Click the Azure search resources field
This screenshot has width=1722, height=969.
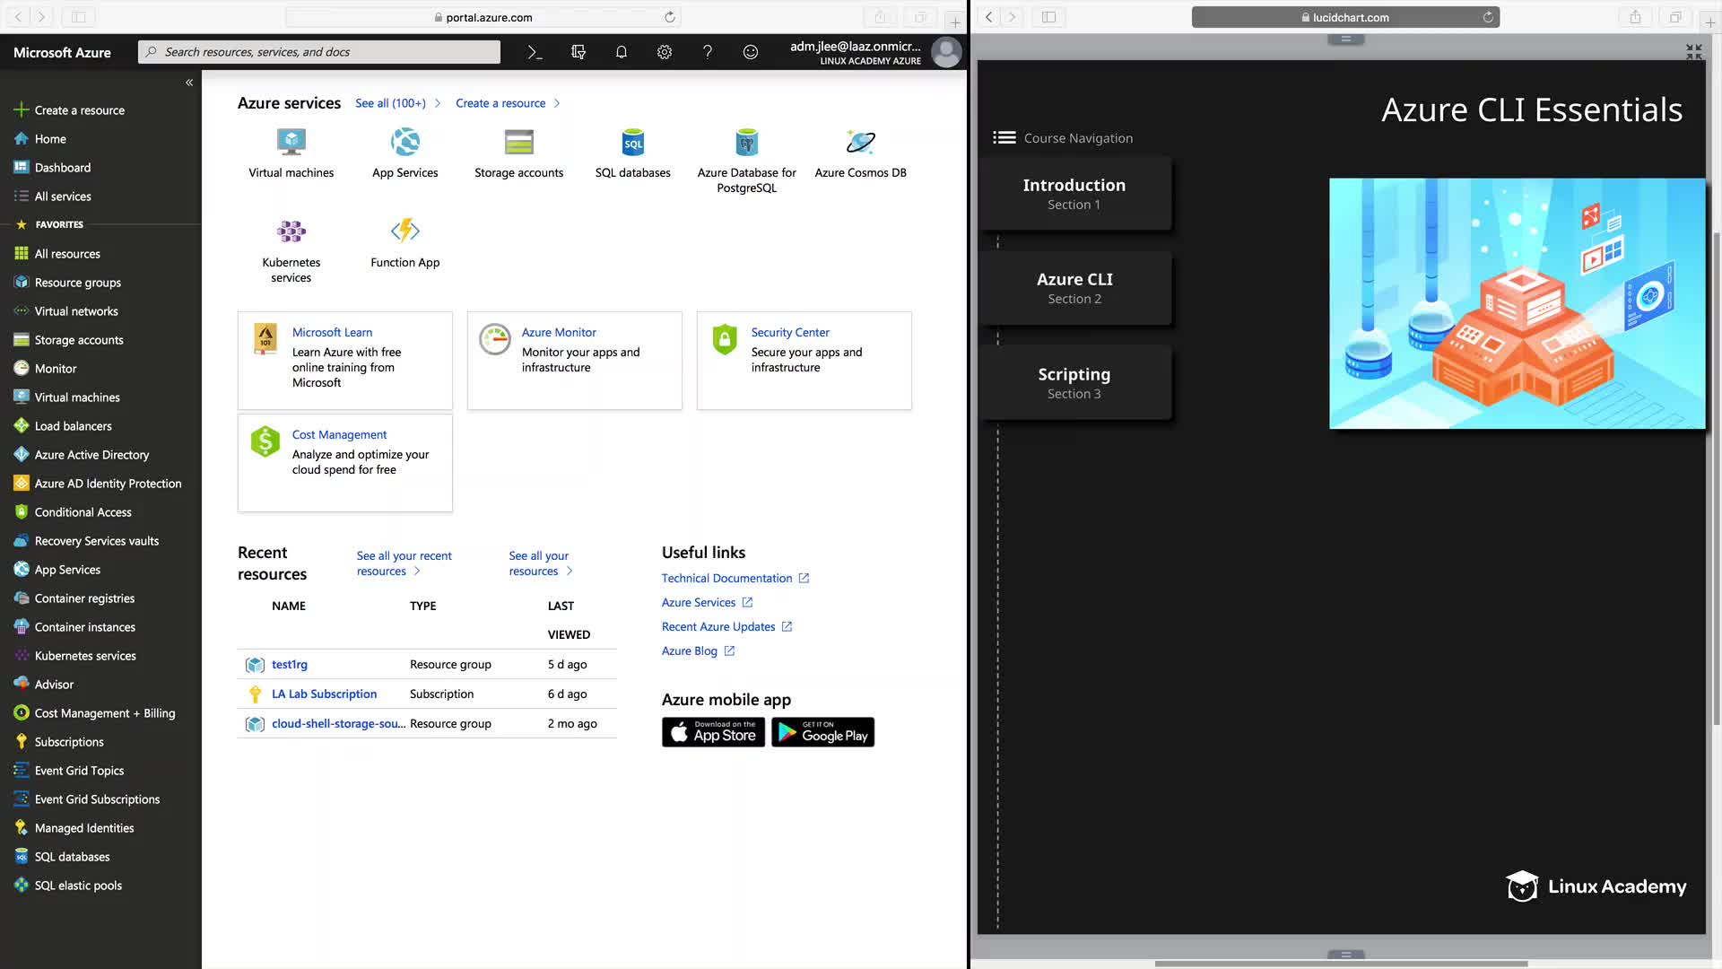319,52
